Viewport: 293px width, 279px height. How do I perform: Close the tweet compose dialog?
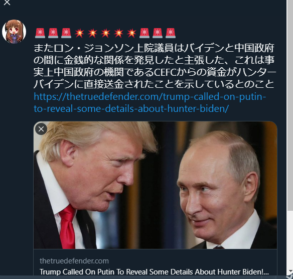[x=7, y=3]
